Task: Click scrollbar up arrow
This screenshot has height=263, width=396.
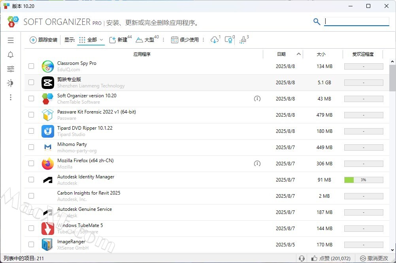Action: coord(392,61)
